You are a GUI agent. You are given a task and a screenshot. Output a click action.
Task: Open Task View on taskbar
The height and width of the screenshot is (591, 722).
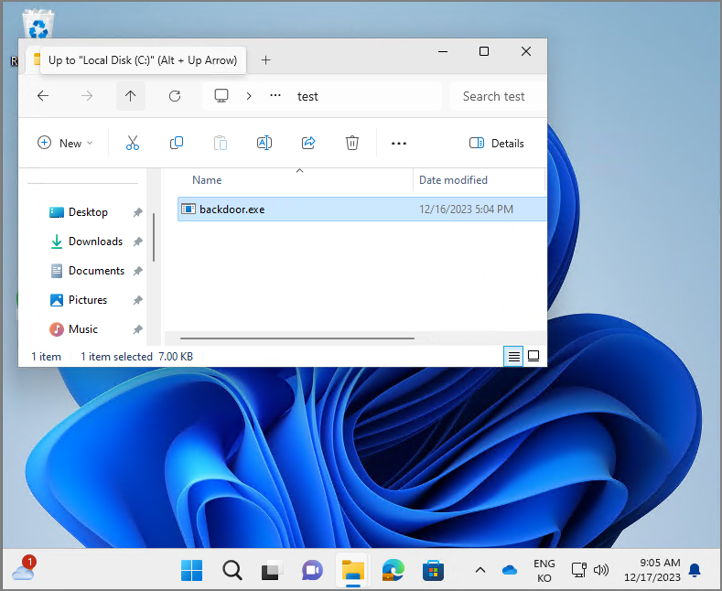pyautogui.click(x=272, y=570)
